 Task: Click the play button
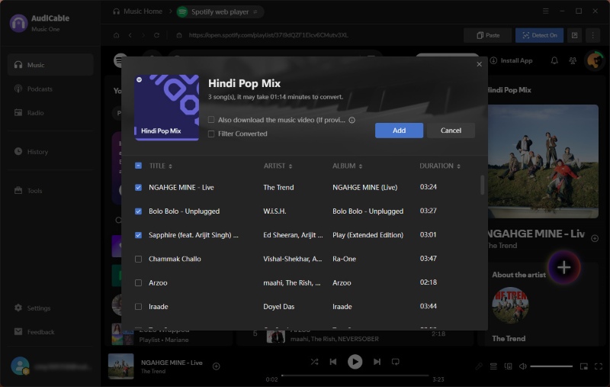click(355, 362)
